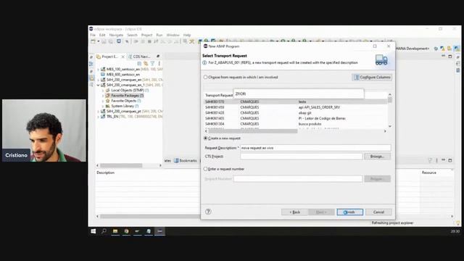Select 'Choose from requests in which I am involved'

pyautogui.click(x=205, y=78)
